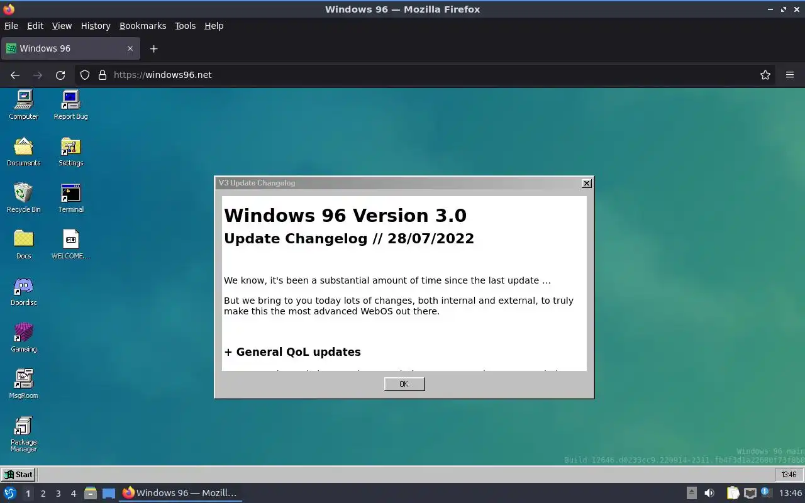Open the History menu
This screenshot has width=805, height=503.
[x=96, y=26]
